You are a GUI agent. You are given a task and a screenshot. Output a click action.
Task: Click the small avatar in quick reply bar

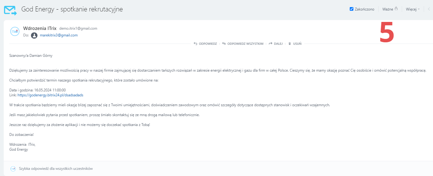13,169
